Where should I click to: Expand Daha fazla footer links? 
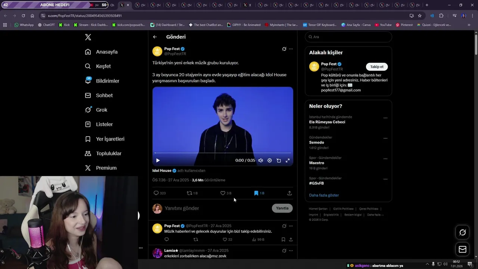pos(375,215)
